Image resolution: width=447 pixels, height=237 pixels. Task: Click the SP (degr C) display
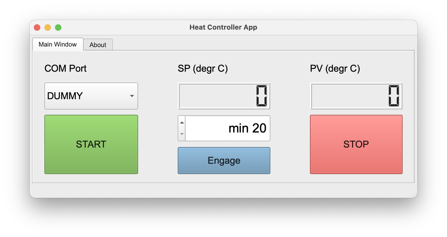[x=224, y=96]
